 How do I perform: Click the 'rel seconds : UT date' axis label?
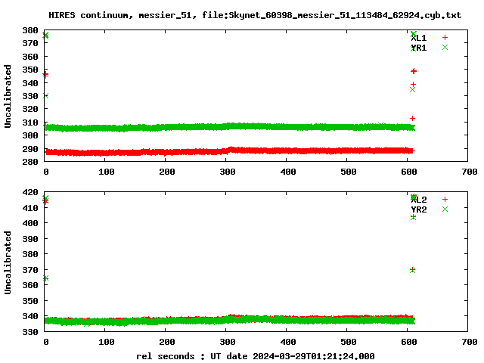click(256, 356)
